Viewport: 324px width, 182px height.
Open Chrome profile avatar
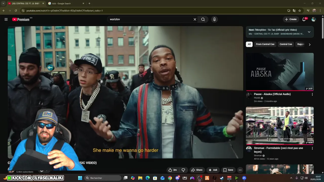point(314,11)
